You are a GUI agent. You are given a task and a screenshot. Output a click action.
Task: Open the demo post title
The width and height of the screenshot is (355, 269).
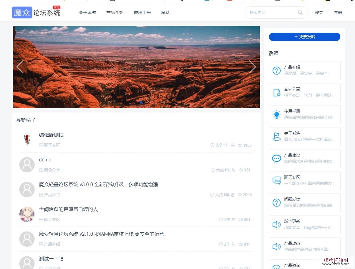(45, 160)
